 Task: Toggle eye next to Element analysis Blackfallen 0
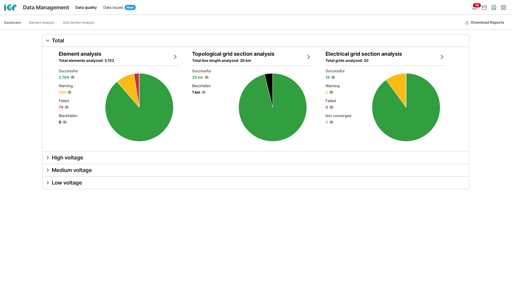pos(65,122)
